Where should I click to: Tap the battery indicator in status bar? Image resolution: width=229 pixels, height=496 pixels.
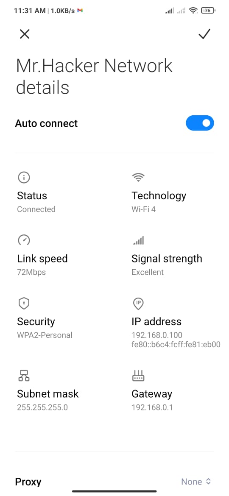(x=208, y=11)
